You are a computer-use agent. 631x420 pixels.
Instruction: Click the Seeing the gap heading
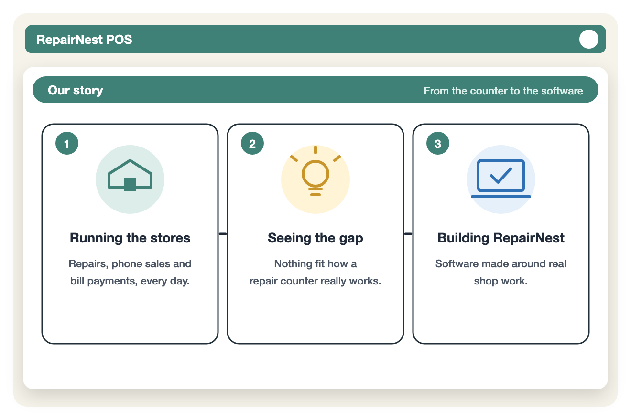[315, 238]
